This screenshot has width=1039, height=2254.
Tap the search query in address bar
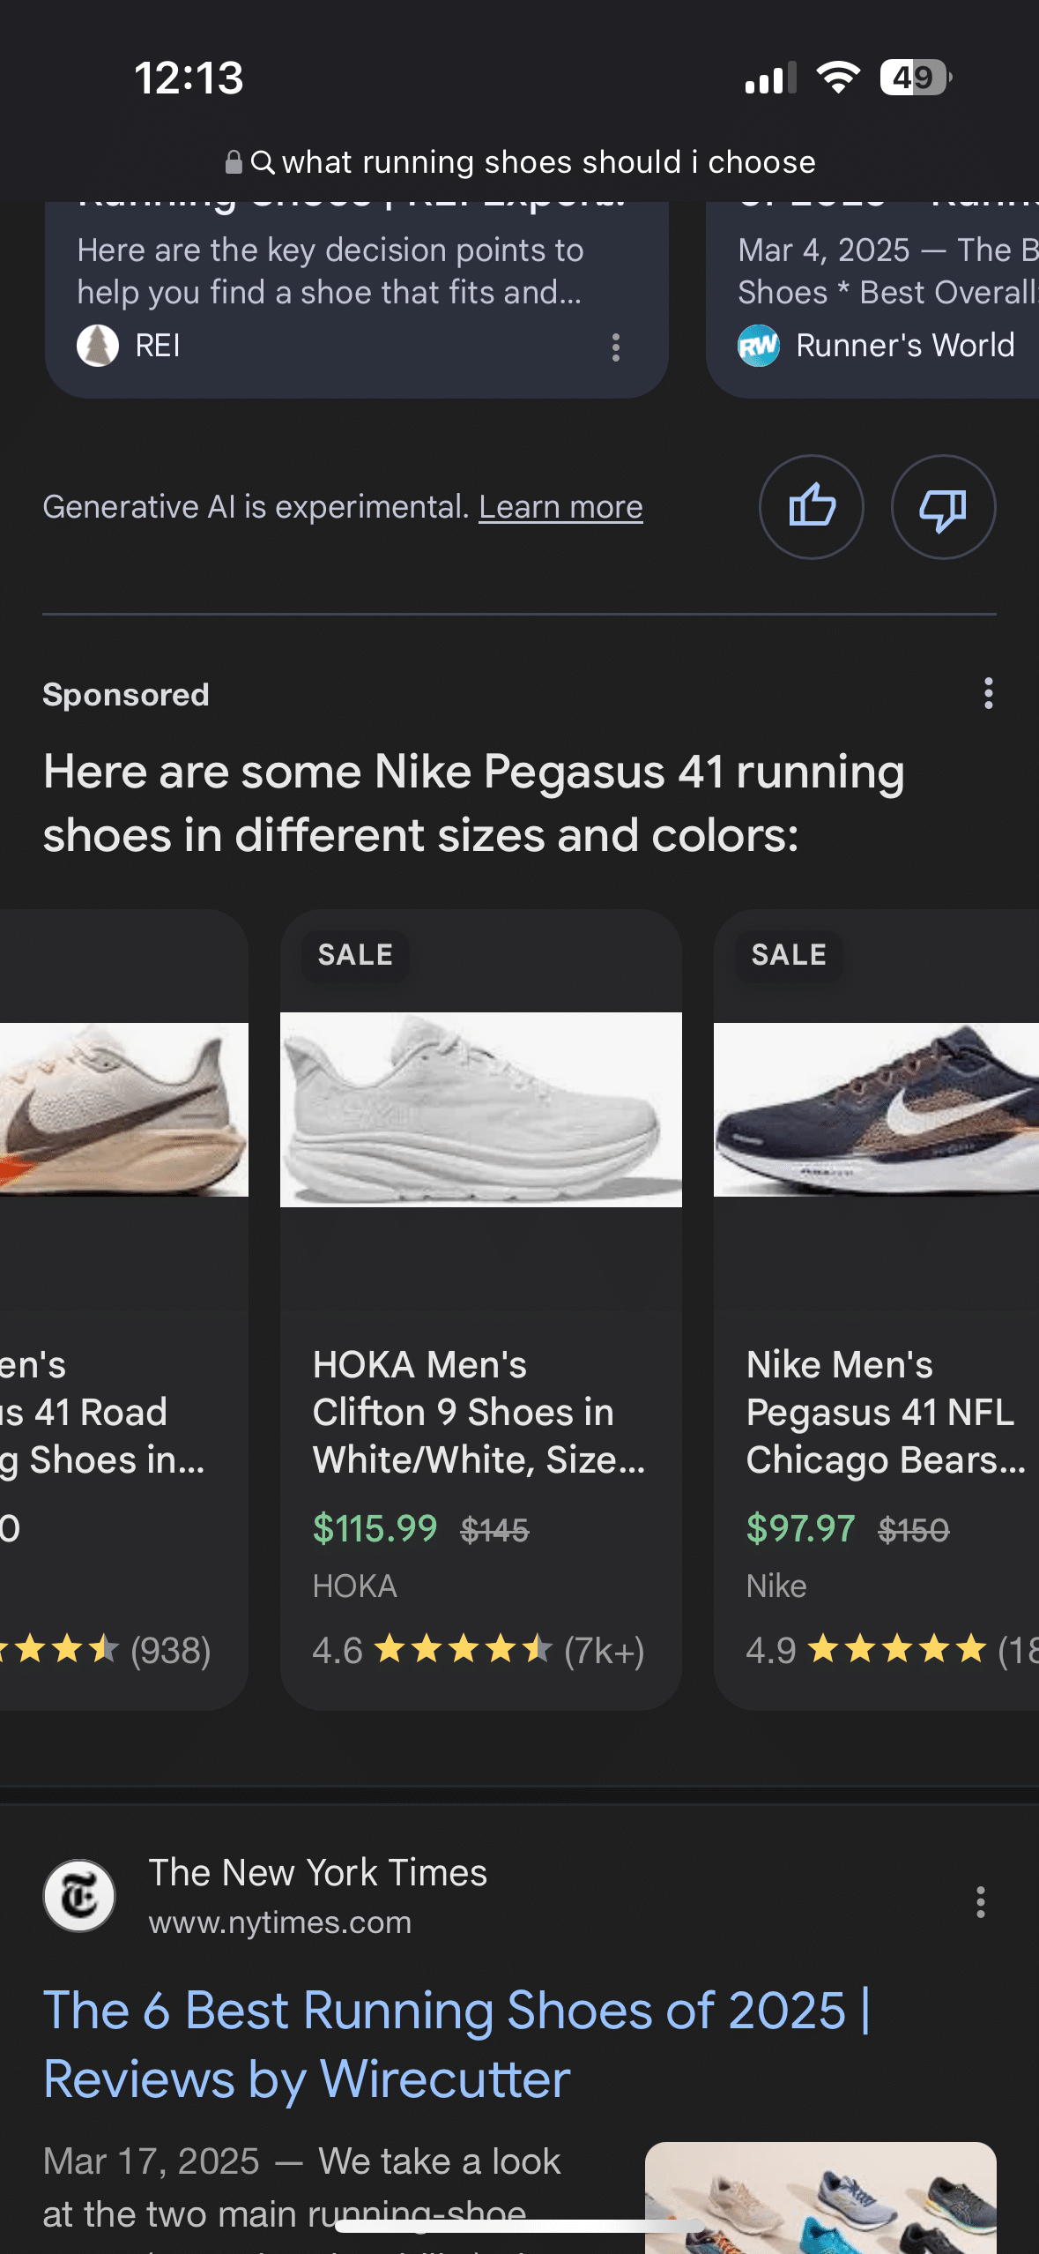click(548, 162)
